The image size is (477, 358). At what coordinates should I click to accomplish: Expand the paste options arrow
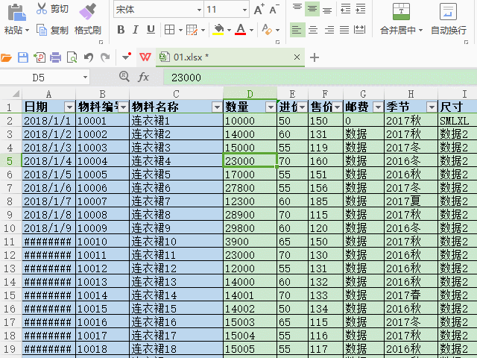[27, 30]
